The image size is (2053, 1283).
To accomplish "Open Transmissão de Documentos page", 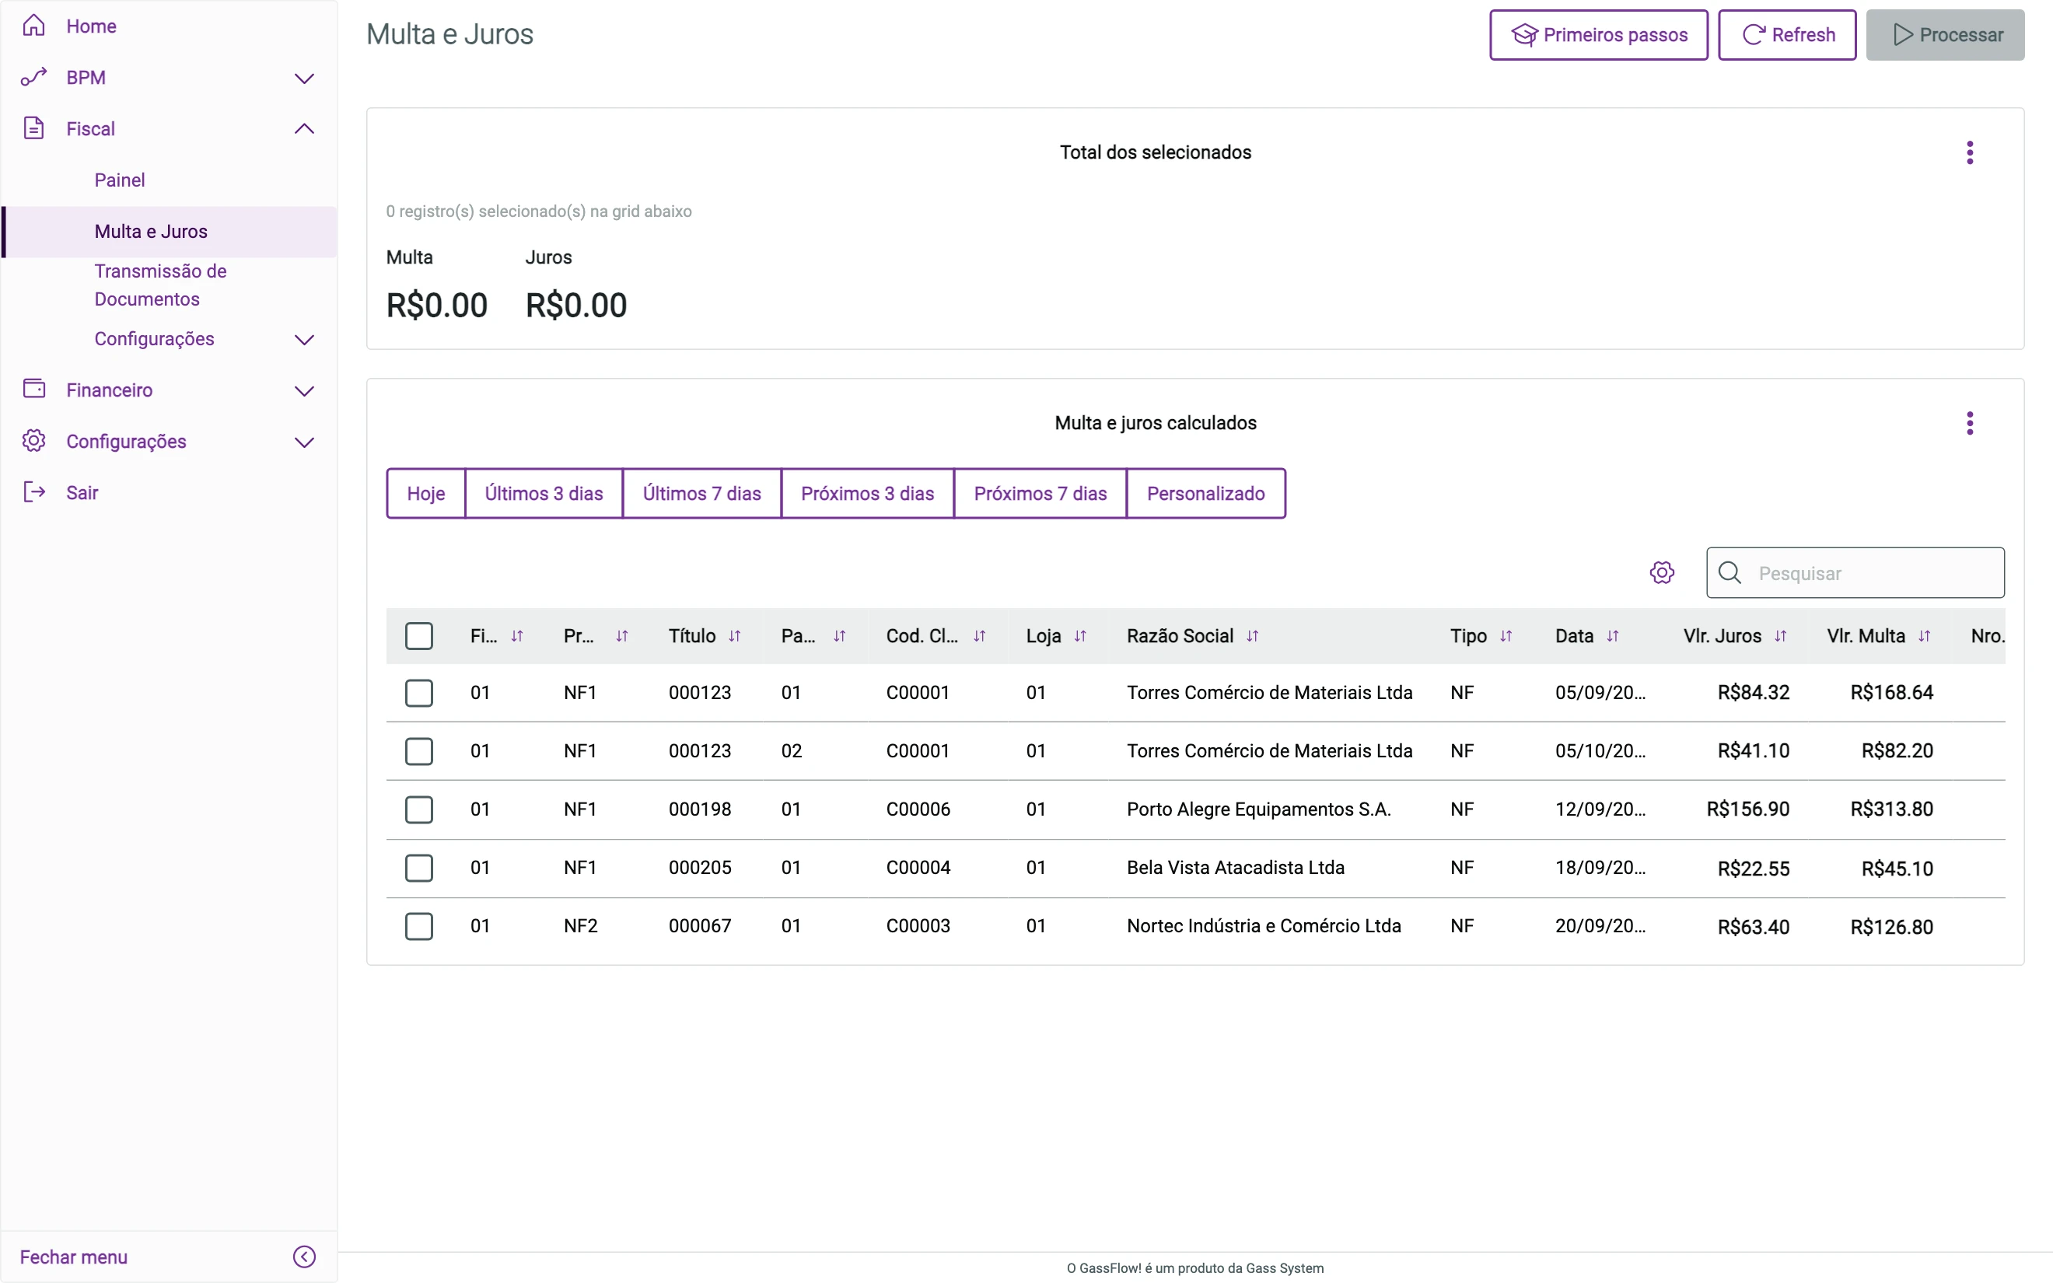I will (160, 285).
